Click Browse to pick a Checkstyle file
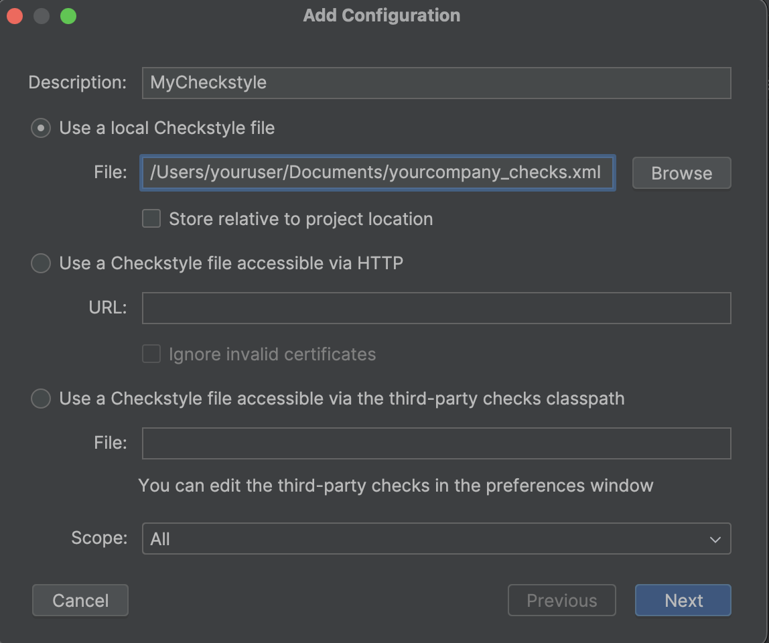The width and height of the screenshot is (769, 643). tap(681, 173)
